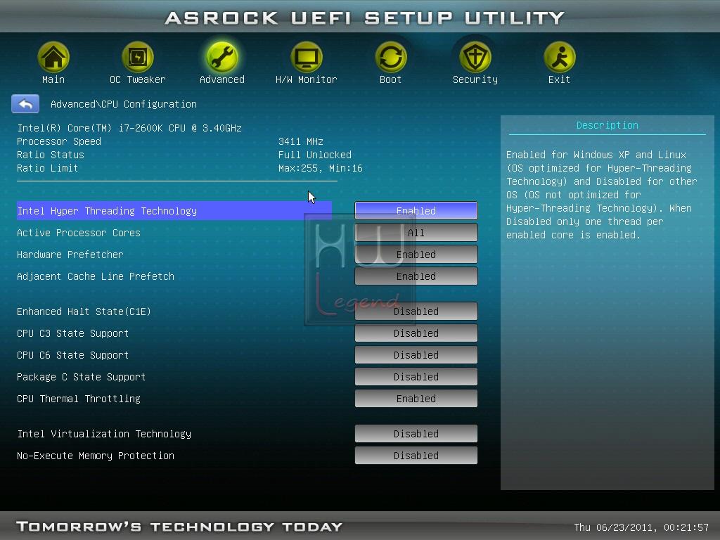Click the Hyper-Threading description paragraph
Viewport: 720px width, 540px height.
click(602, 195)
